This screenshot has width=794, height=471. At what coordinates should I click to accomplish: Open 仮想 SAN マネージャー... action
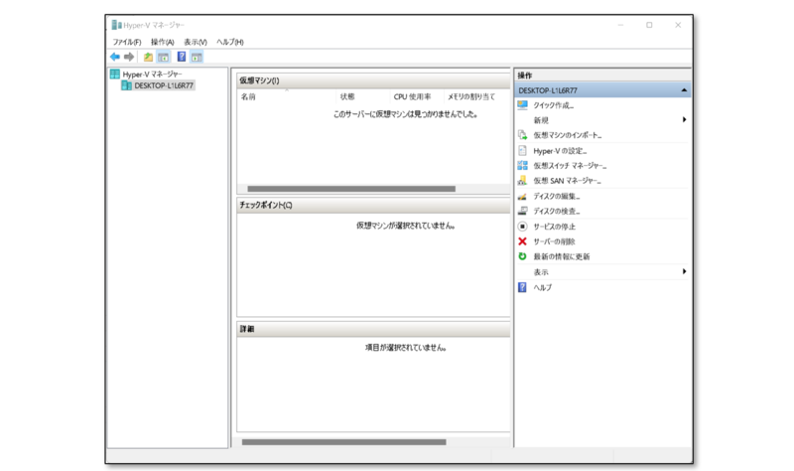pos(567,181)
